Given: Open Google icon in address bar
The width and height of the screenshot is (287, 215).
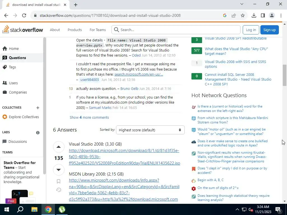Looking at the screenshot, I should [x=224, y=15].
